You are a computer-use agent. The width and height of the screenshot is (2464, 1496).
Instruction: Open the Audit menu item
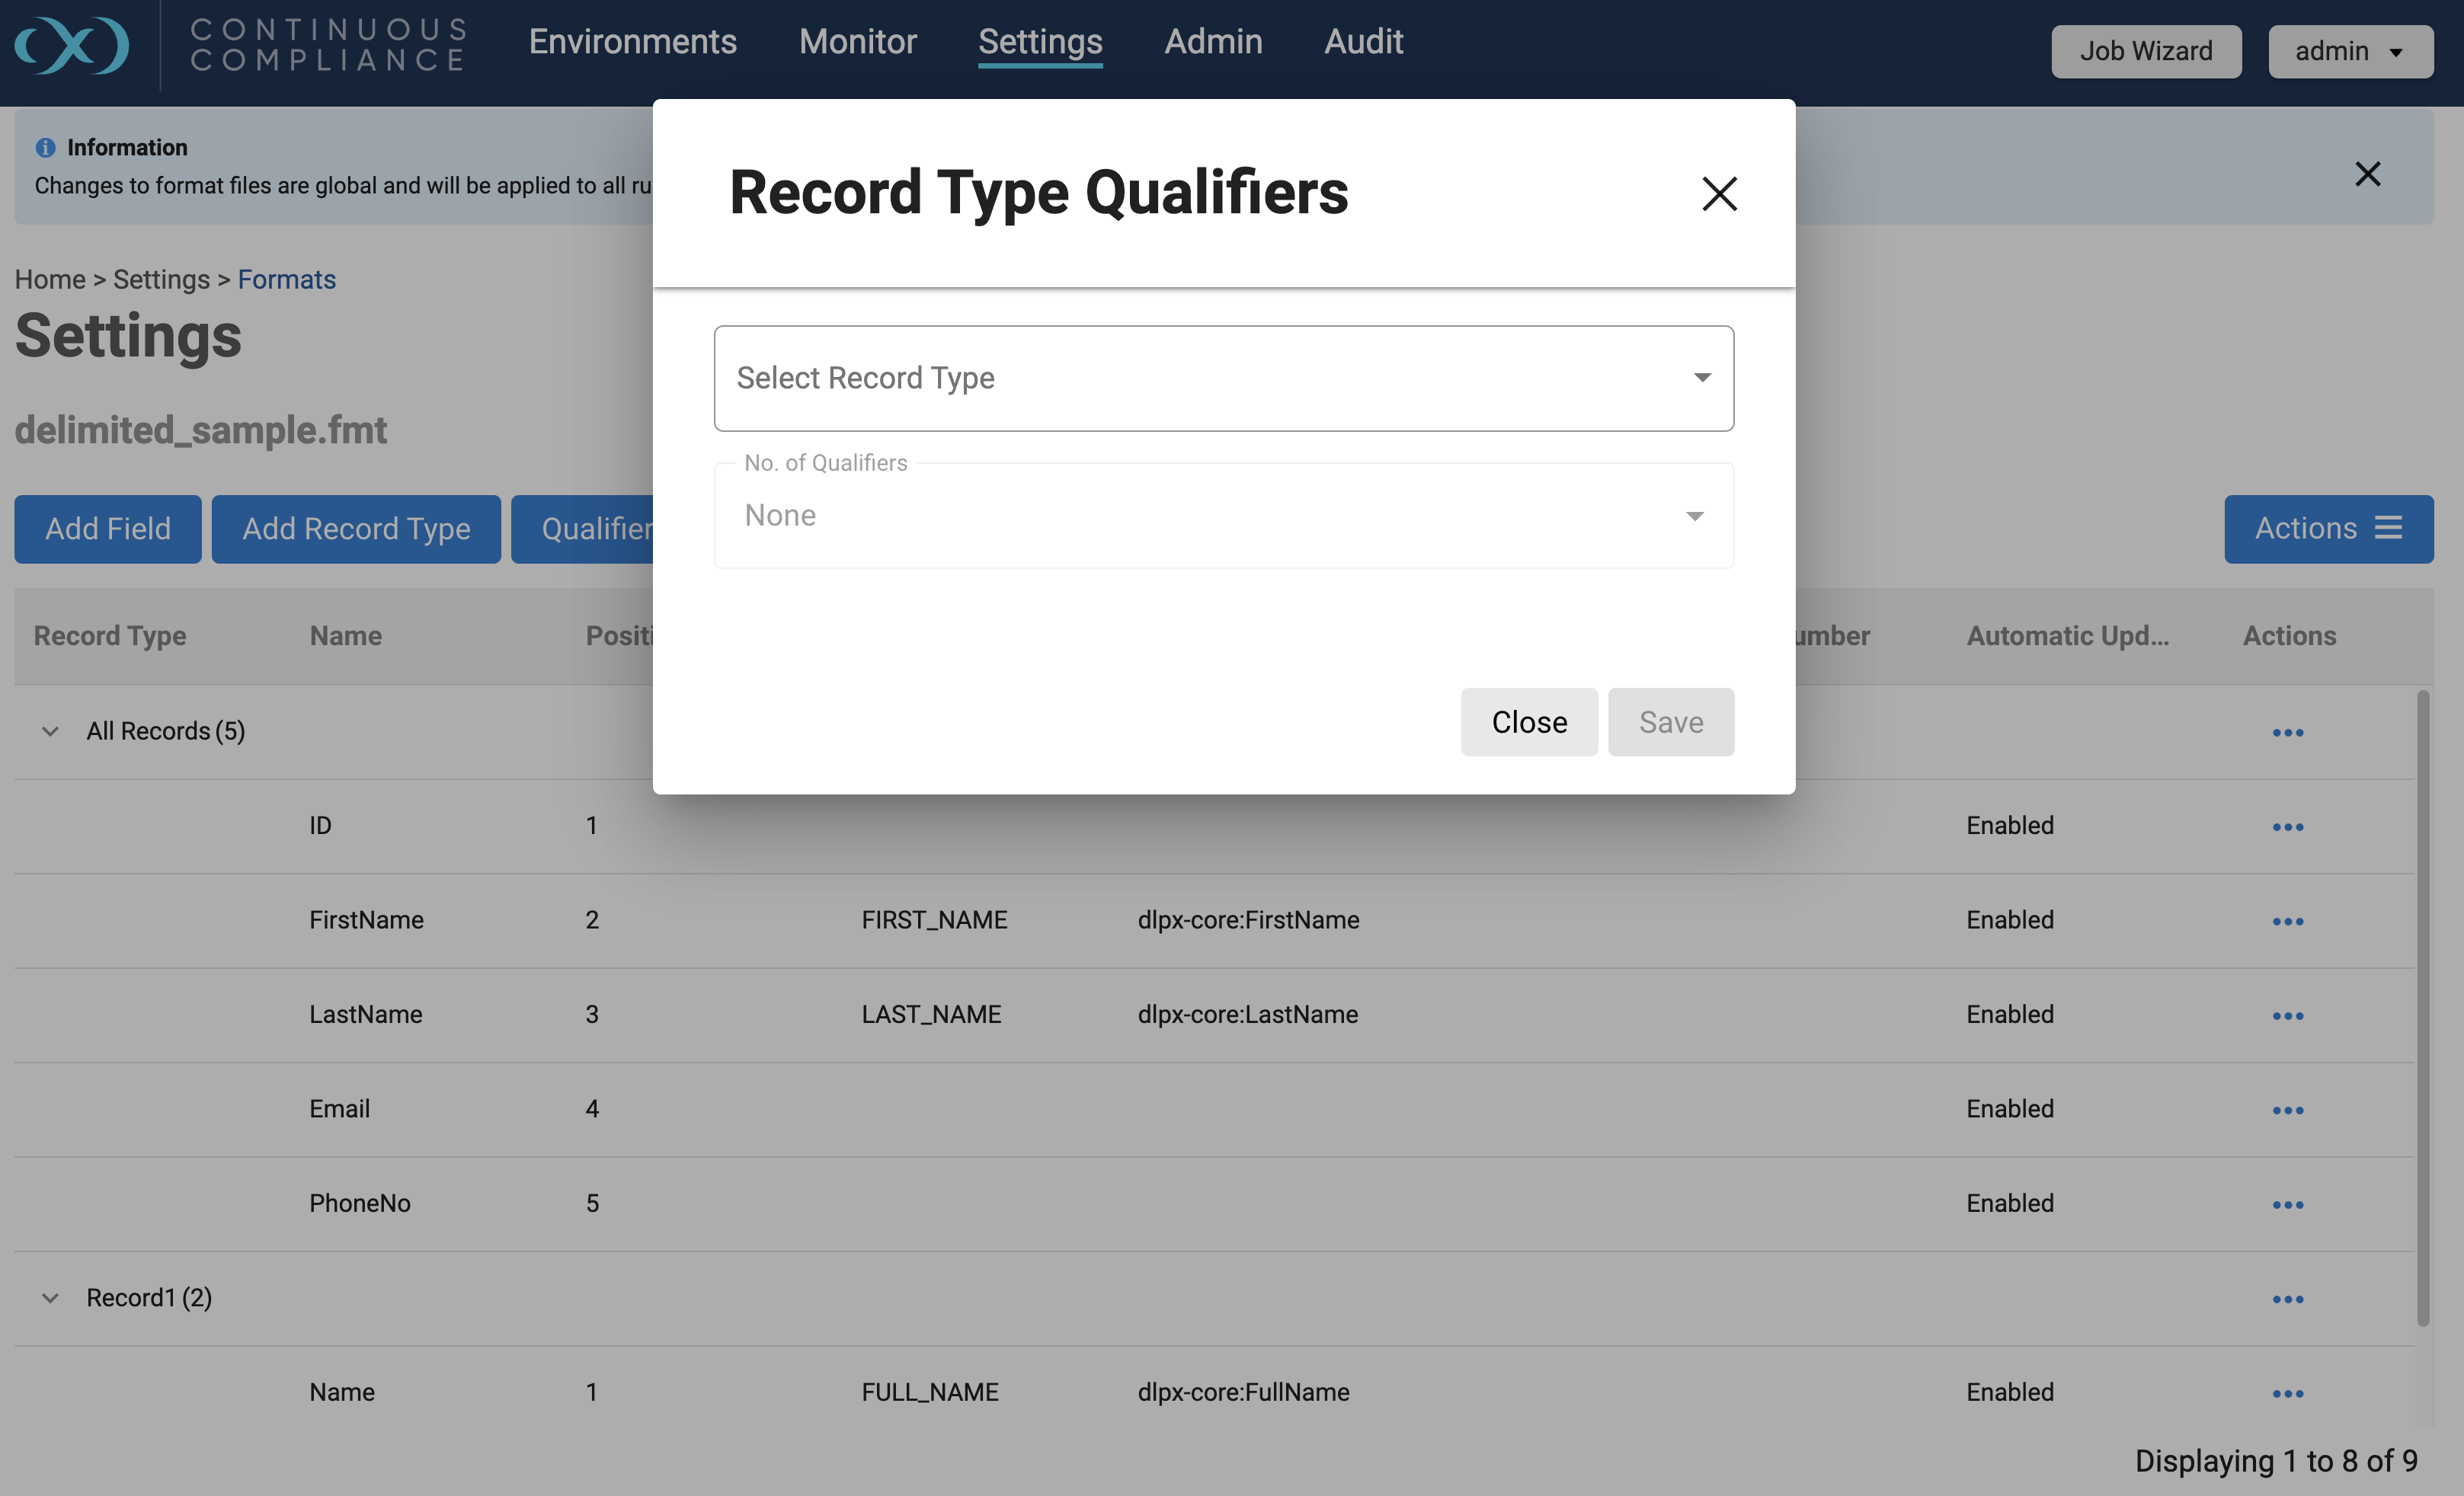click(1363, 42)
